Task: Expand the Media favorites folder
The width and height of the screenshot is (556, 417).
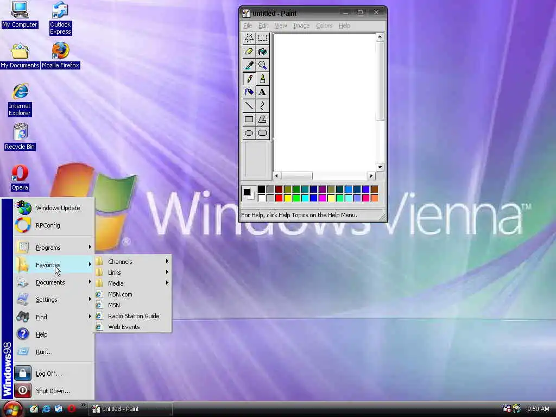Action: click(x=133, y=283)
